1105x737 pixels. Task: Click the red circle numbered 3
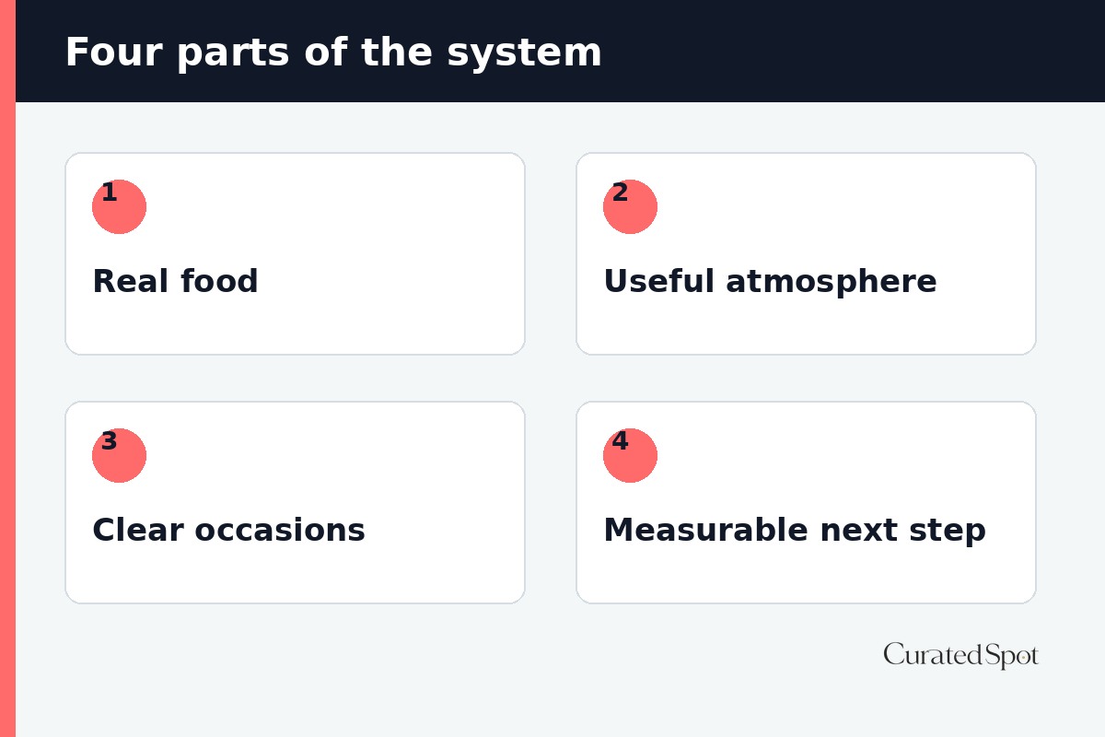[119, 455]
